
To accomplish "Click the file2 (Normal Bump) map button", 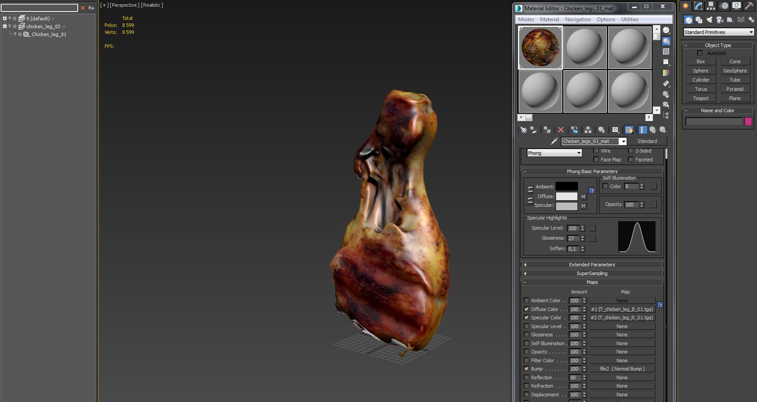I will click(622, 369).
